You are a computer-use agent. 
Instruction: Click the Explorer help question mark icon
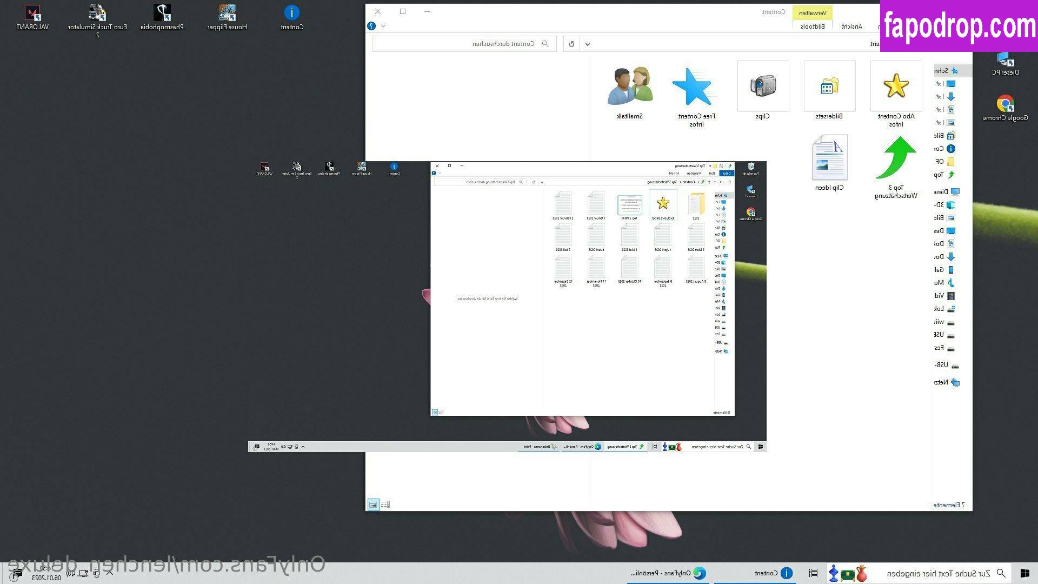[371, 26]
